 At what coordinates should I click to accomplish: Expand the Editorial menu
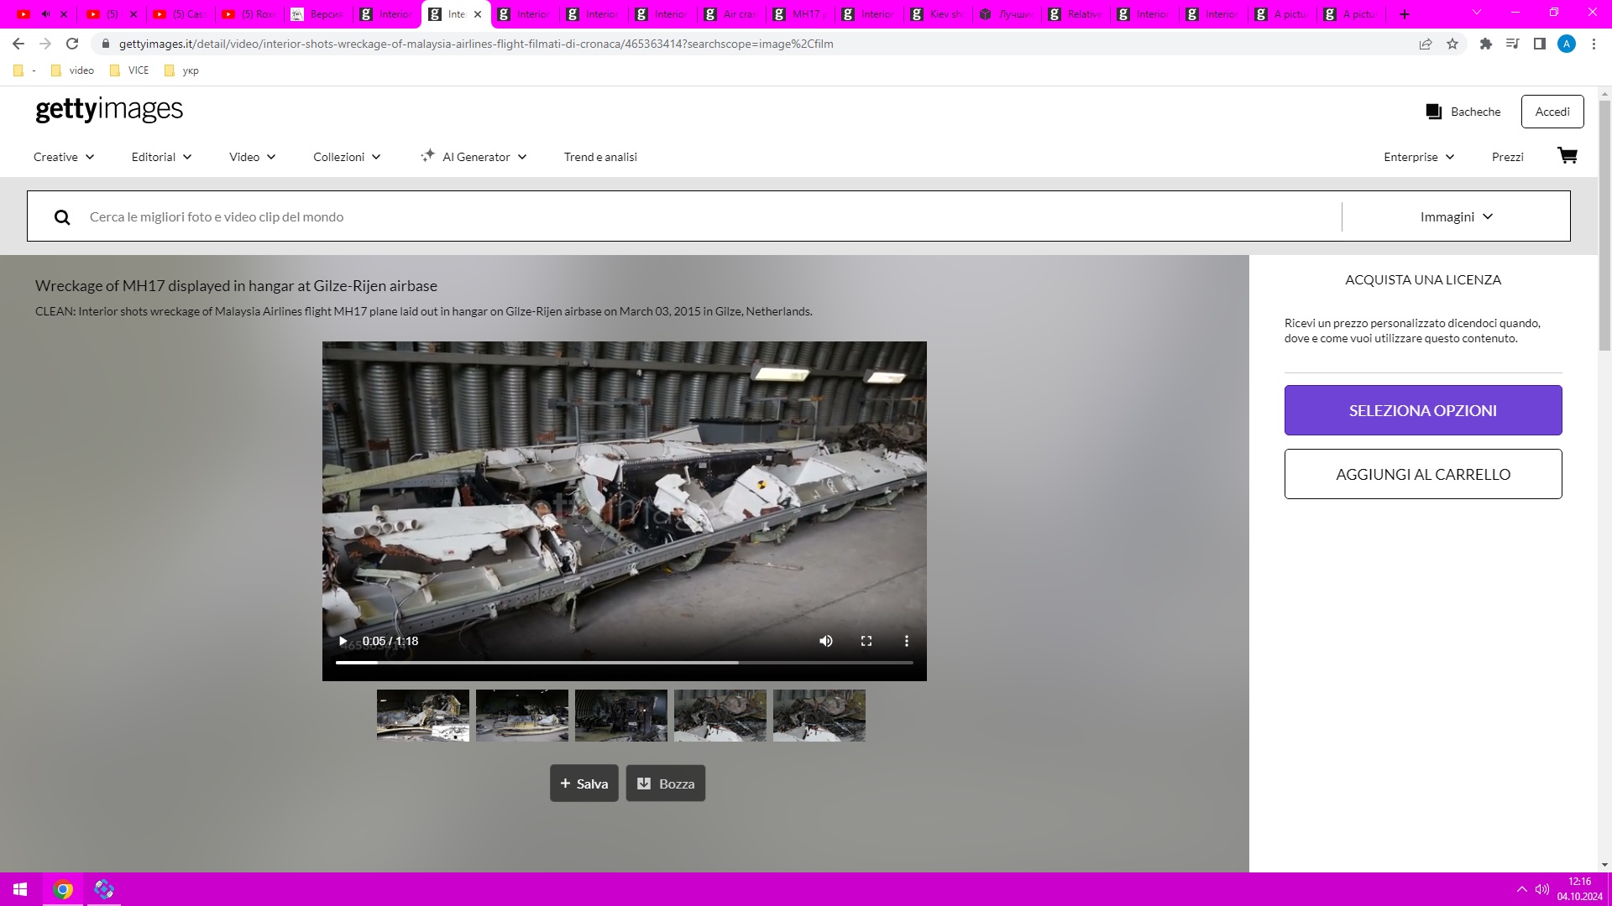click(162, 157)
